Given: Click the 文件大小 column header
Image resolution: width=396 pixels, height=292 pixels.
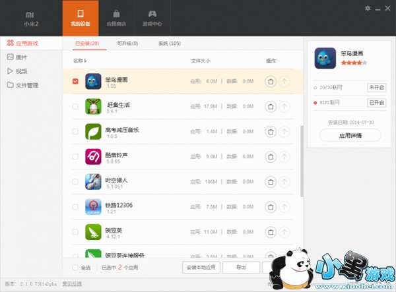Looking at the screenshot, I should click(x=201, y=61).
